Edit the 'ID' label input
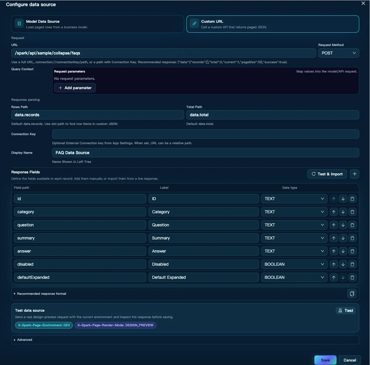Screen dimensions: 370x365 204,199
